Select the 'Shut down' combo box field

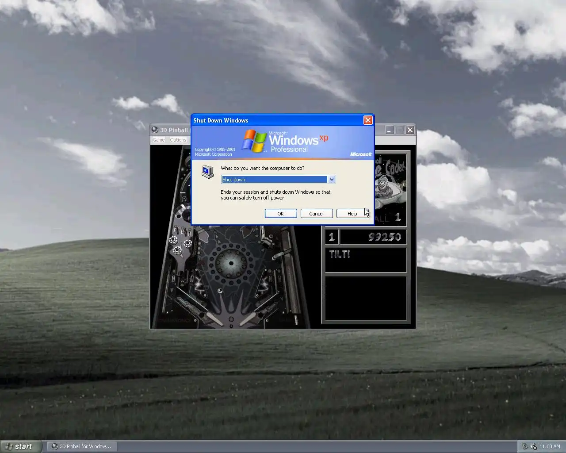coord(278,179)
